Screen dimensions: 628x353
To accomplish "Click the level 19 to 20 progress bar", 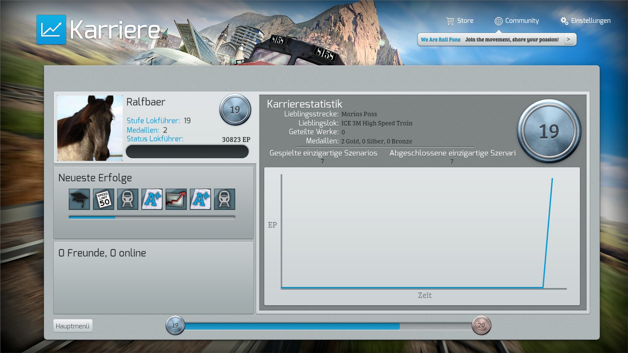I will (327, 326).
